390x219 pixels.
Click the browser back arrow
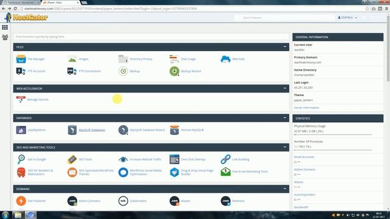[x=4, y=9]
